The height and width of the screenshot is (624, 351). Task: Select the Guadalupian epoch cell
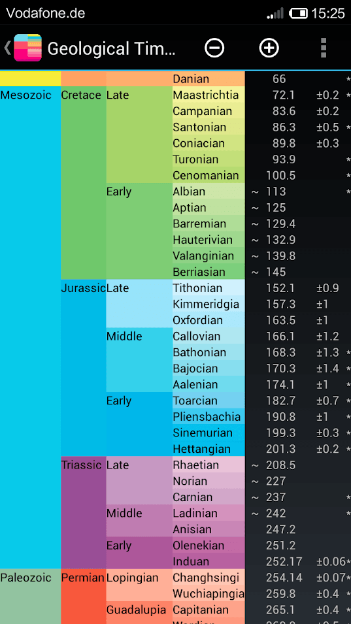pos(139,612)
